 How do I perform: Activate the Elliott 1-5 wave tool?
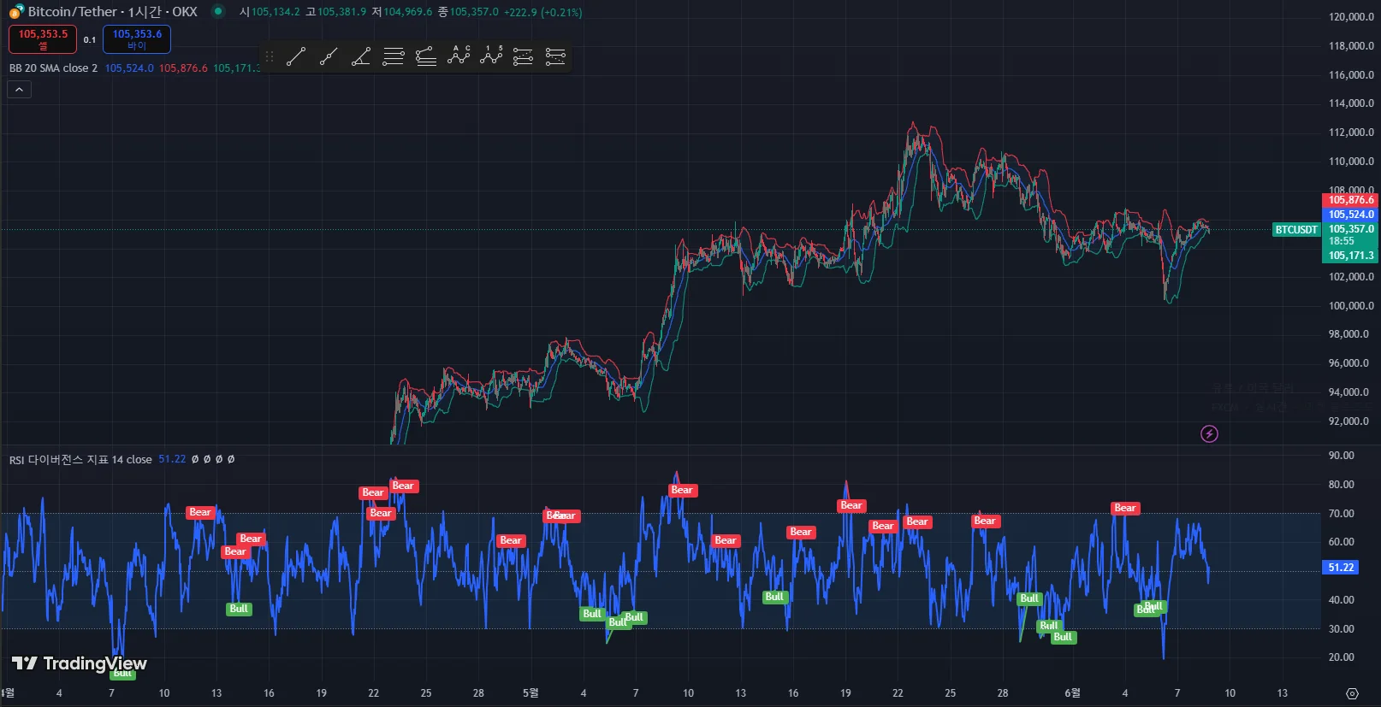[x=491, y=56]
